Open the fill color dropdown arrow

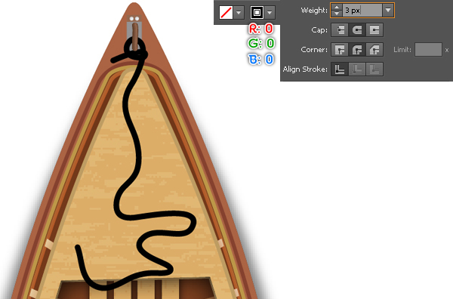[239, 13]
